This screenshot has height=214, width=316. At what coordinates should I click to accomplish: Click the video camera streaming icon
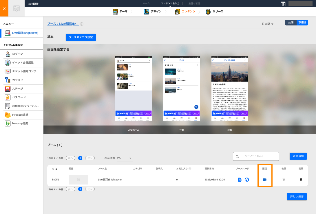265,179
